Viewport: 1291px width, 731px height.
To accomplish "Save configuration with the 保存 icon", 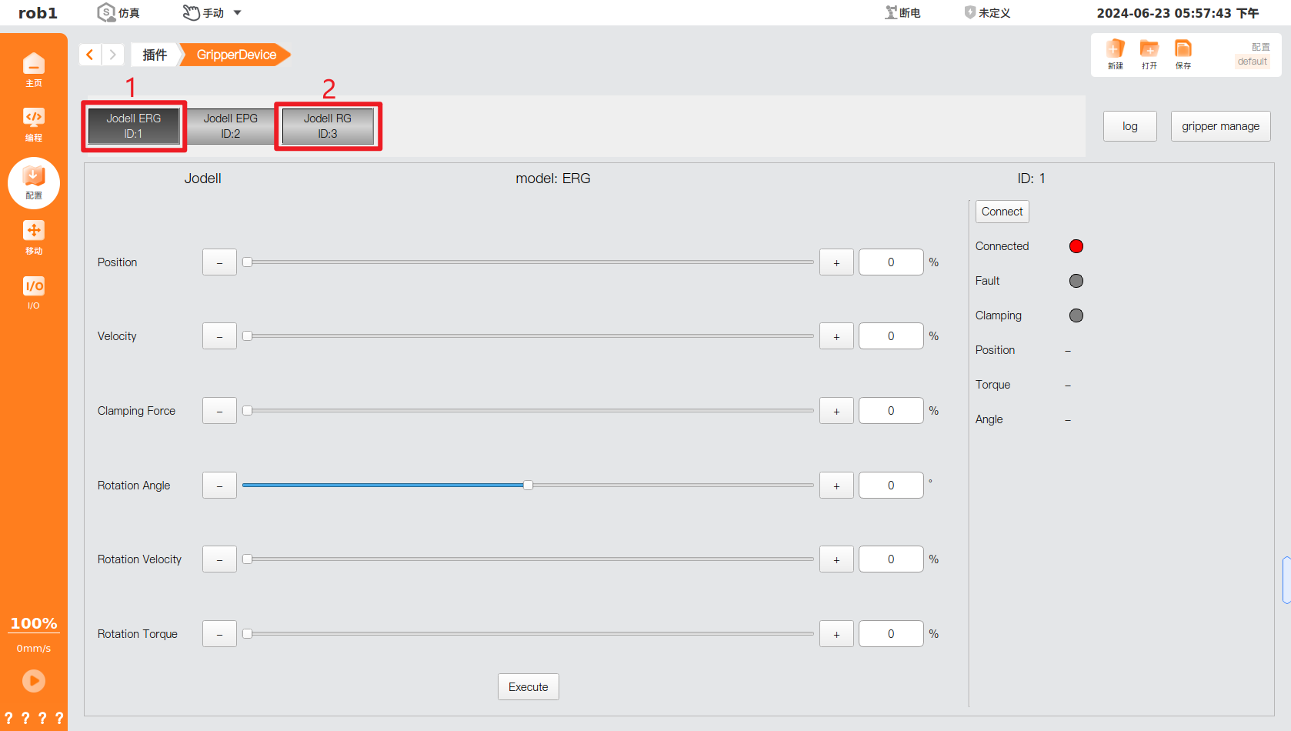I will pos(1183,54).
